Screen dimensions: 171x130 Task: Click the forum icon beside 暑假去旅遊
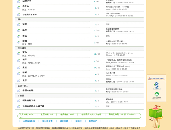pyautogui.click(x=18, y=91)
